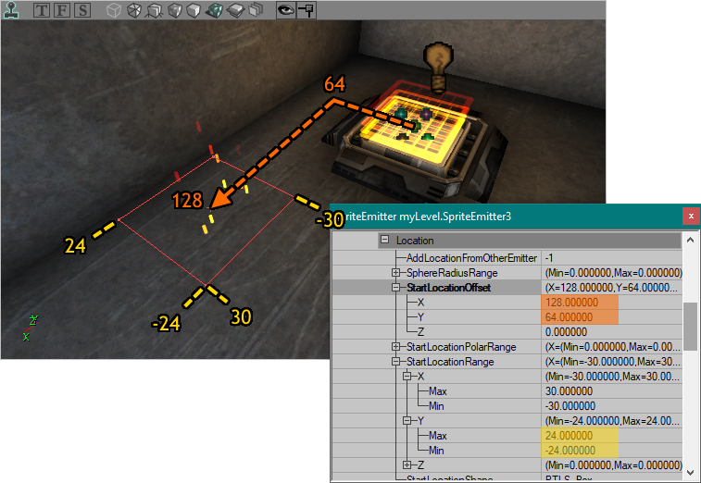
Task: Select the faint outlined cube perspective icon
Action: tap(114, 10)
